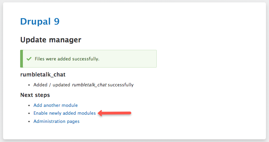Click the bullet beside Added / updated line
This screenshot has height=142, width=269.
tap(30, 85)
